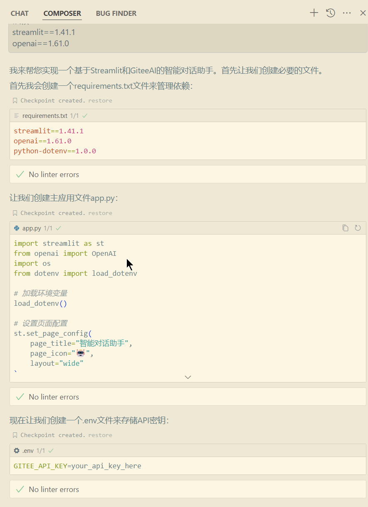Open the more actions ellipsis menu

[x=347, y=13]
